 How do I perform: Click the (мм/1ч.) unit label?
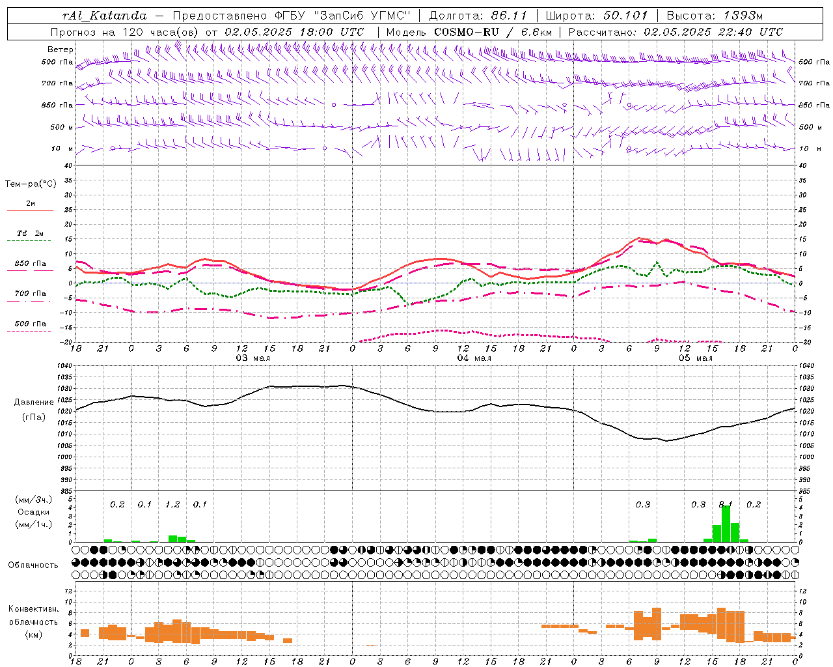(x=33, y=524)
